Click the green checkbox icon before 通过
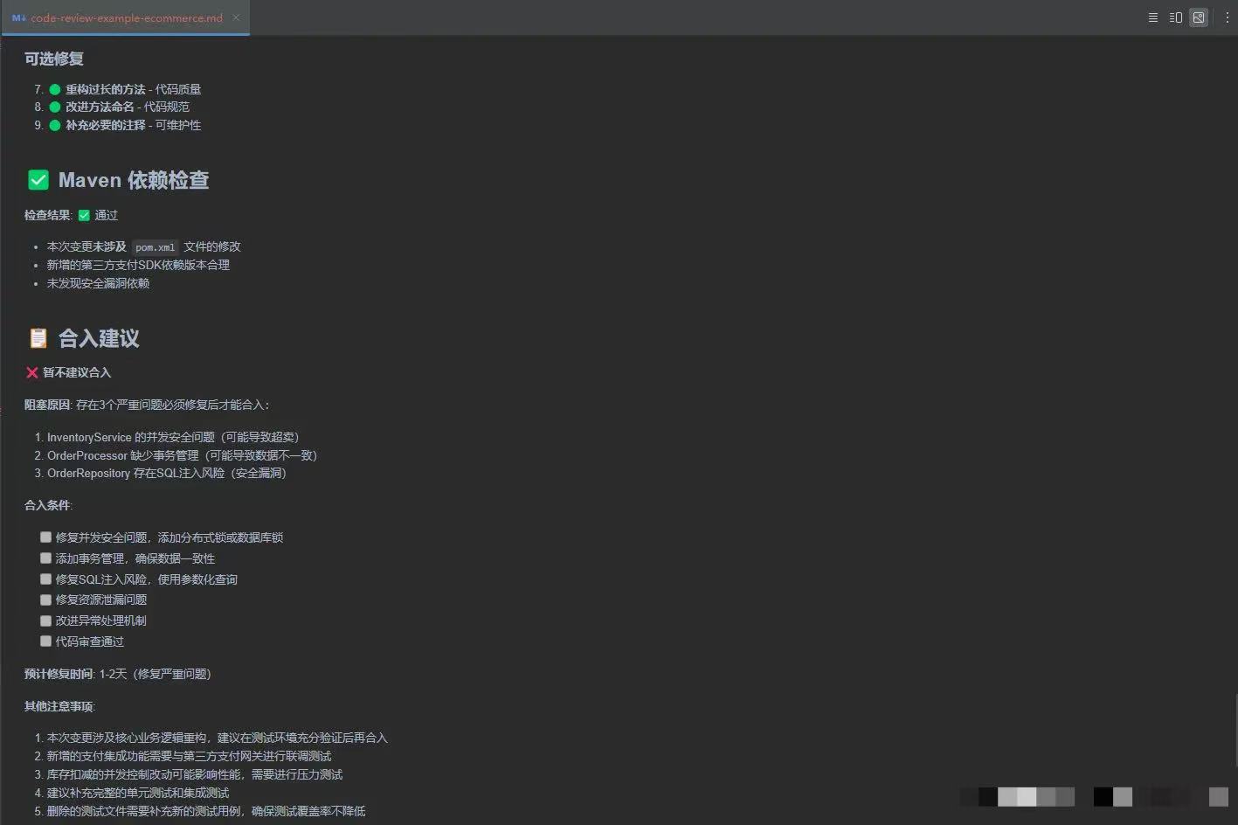The image size is (1238, 825). click(84, 215)
